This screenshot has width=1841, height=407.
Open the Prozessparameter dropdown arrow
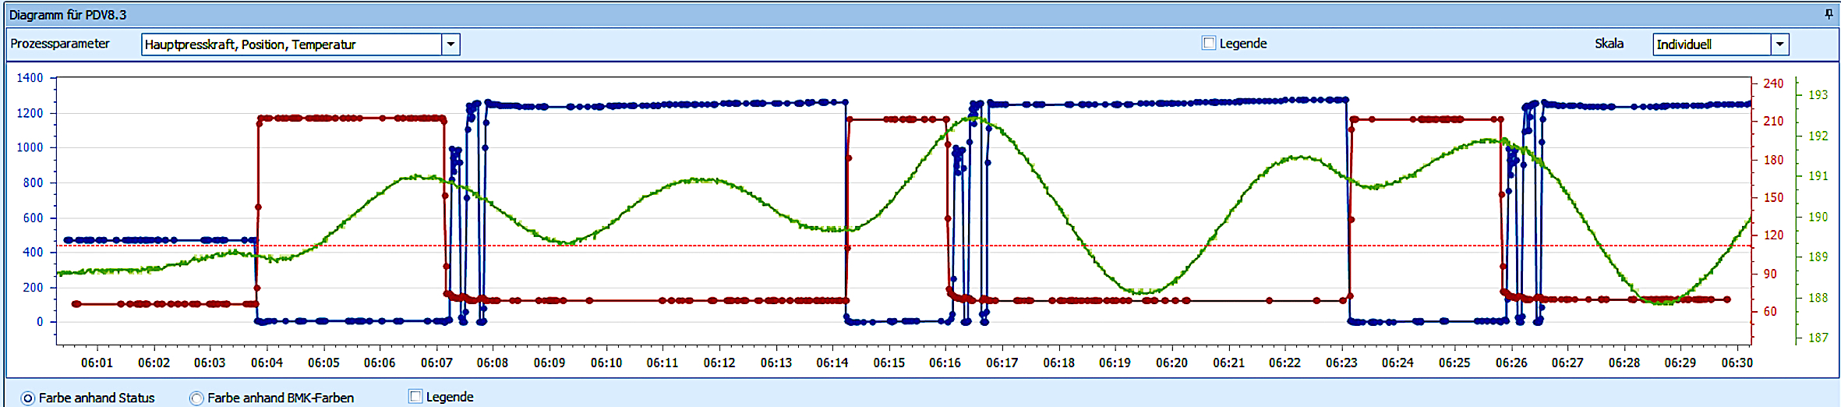point(451,44)
